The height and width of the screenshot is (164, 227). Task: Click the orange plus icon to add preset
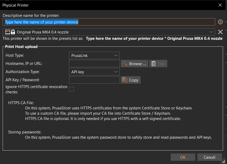coord(220,22)
